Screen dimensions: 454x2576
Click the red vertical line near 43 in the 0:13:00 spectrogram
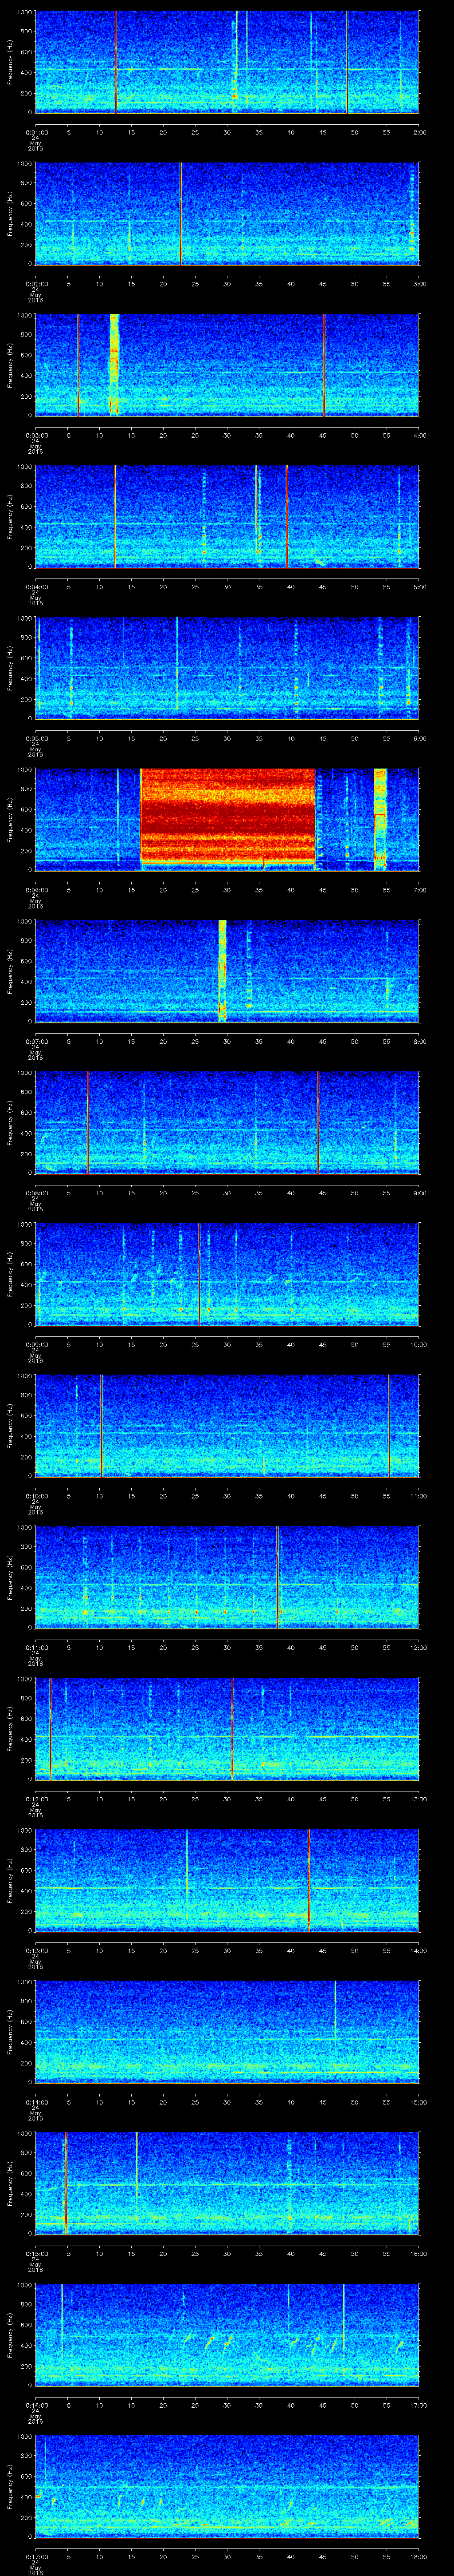309,1880
